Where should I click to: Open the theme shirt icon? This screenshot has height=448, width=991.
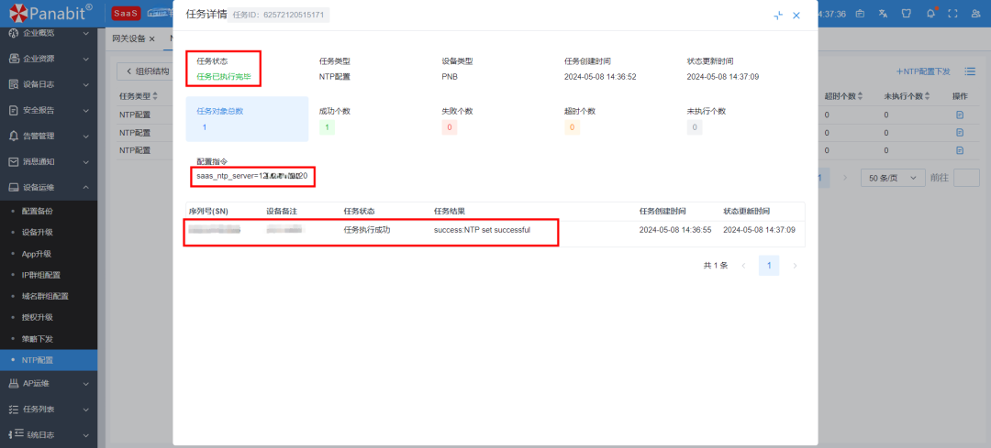click(x=906, y=13)
